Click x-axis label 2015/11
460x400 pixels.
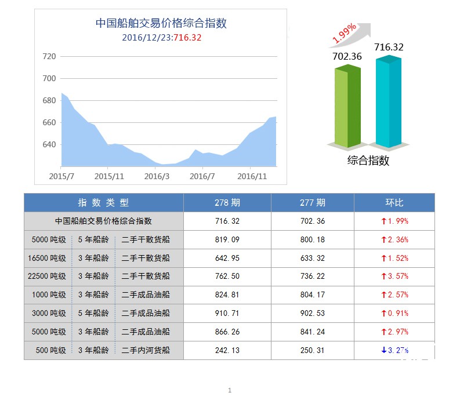[x=109, y=176]
